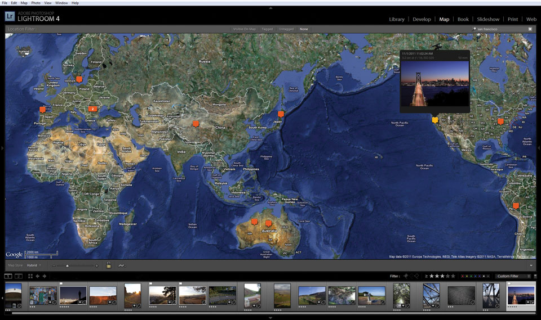This screenshot has width=541, height=320.
Task: Set rating filter to five stars
Action: [x=453, y=276]
